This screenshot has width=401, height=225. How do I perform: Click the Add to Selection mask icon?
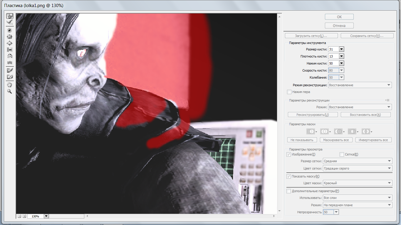[324, 131]
